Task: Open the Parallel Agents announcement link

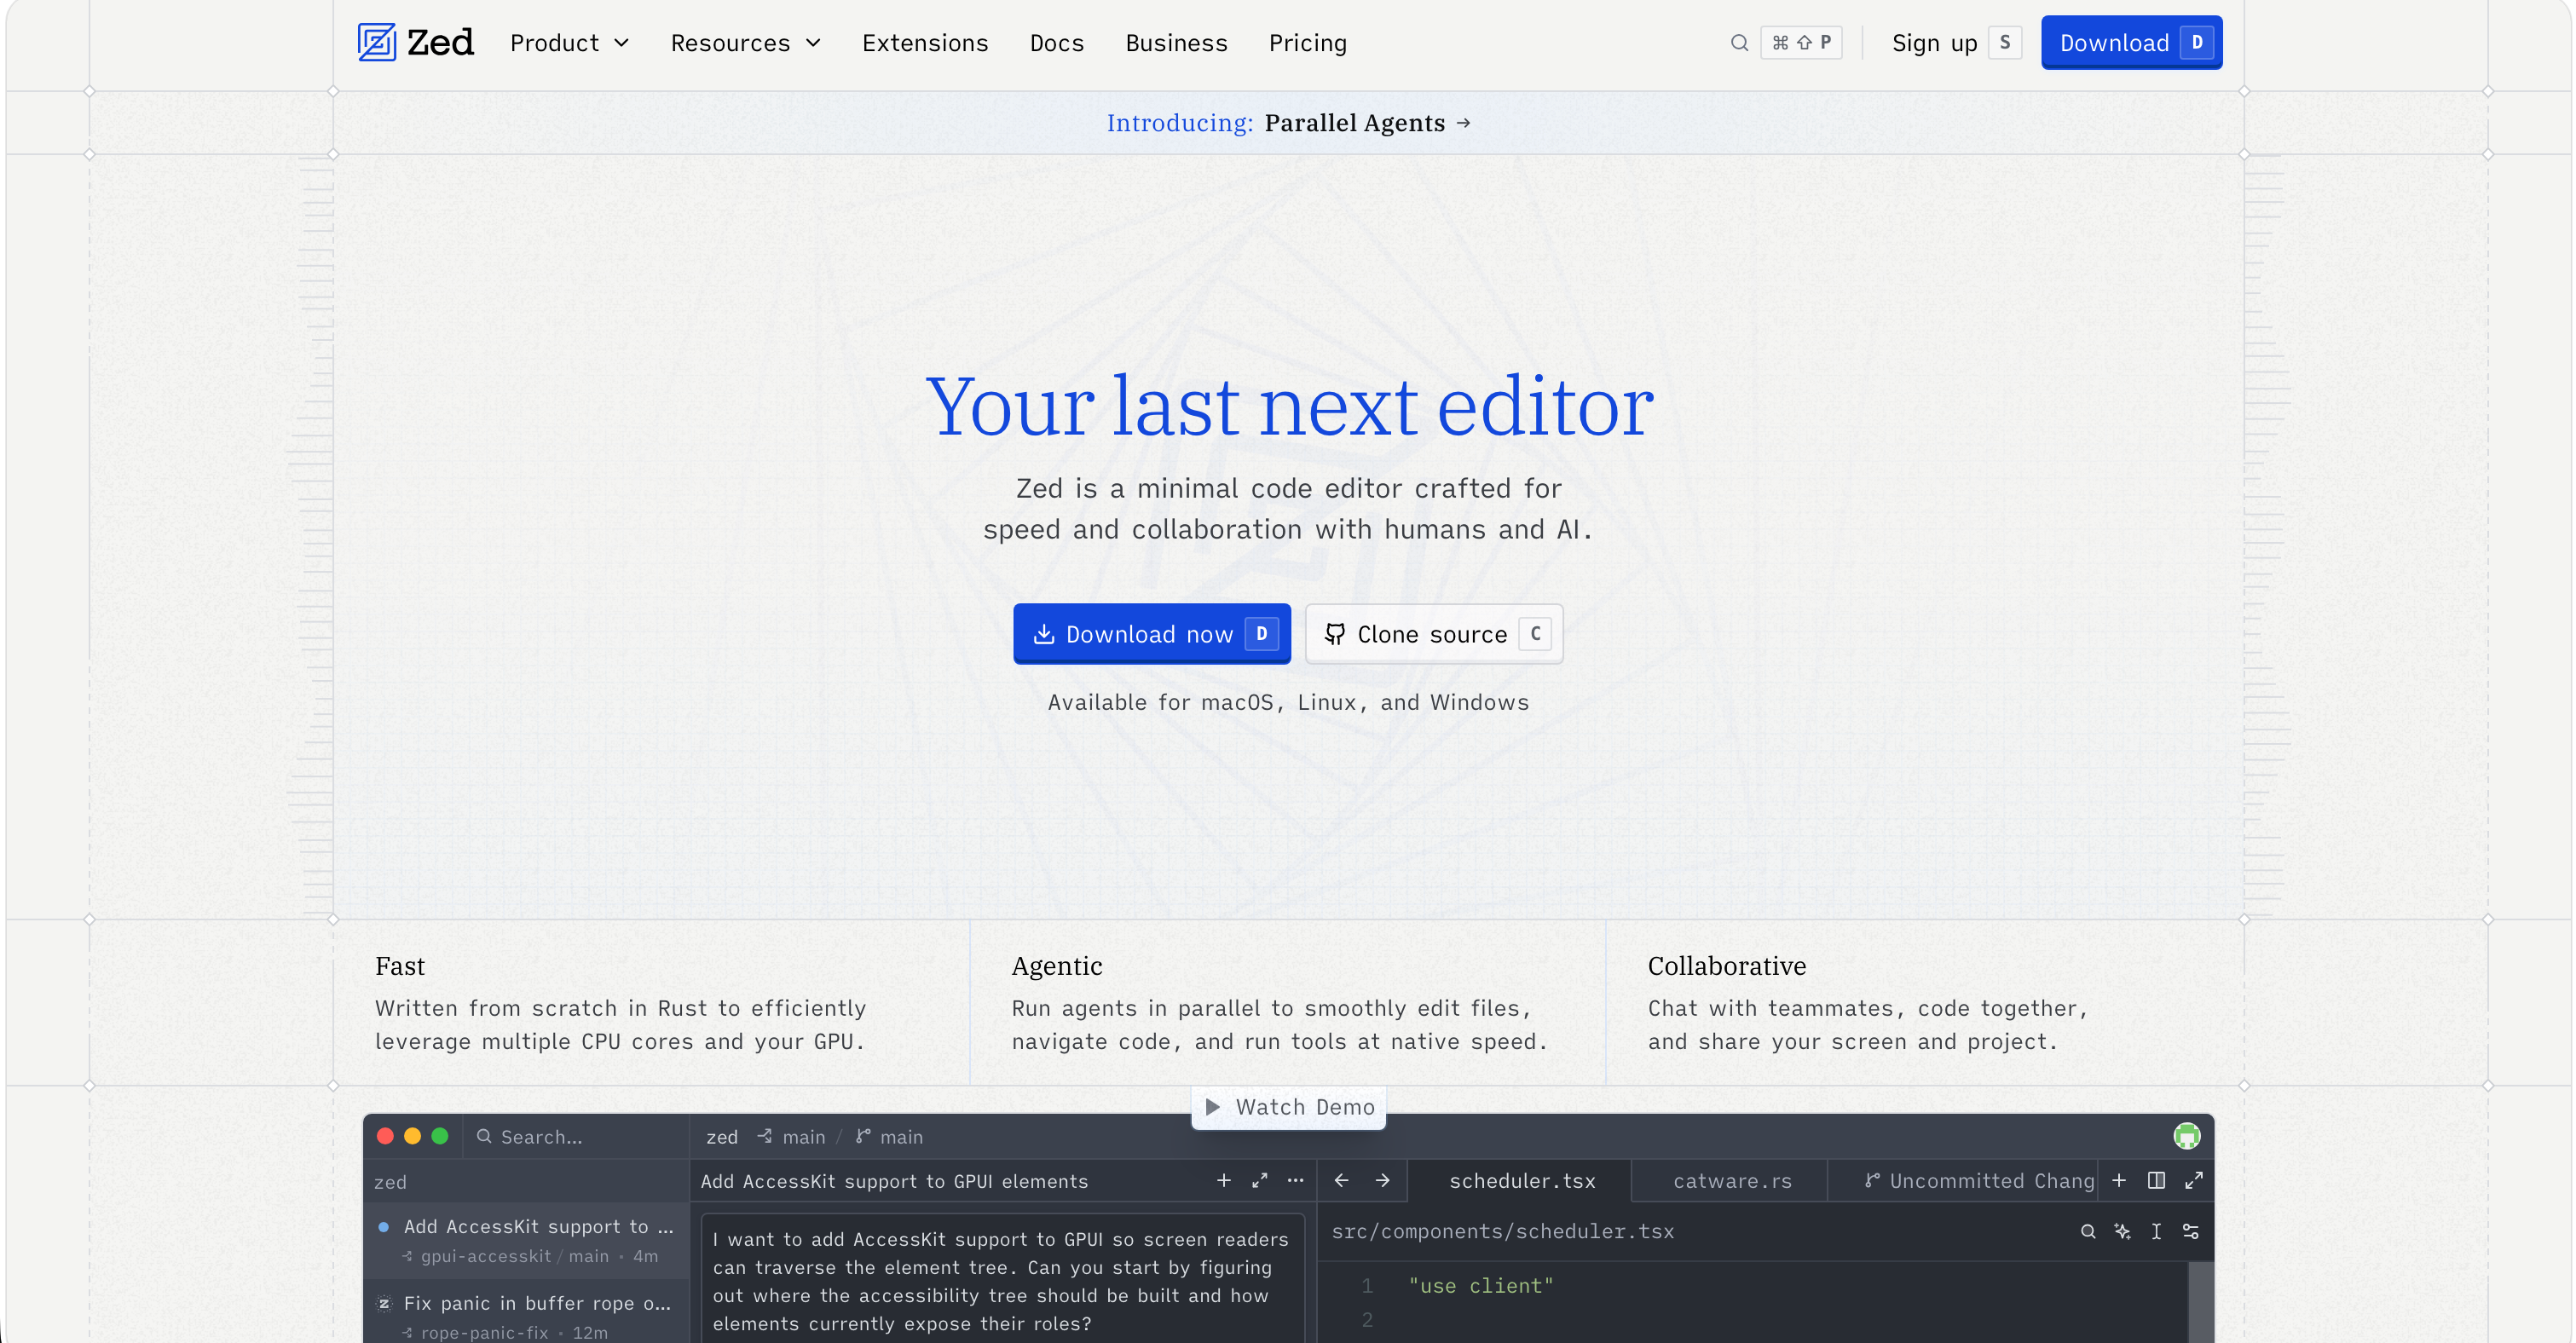Action: (x=1288, y=123)
